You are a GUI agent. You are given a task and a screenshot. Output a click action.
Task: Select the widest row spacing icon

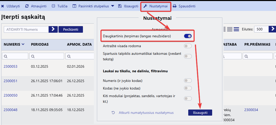[x=236, y=29]
